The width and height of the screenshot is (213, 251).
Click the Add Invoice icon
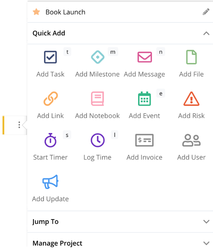coord(144,140)
